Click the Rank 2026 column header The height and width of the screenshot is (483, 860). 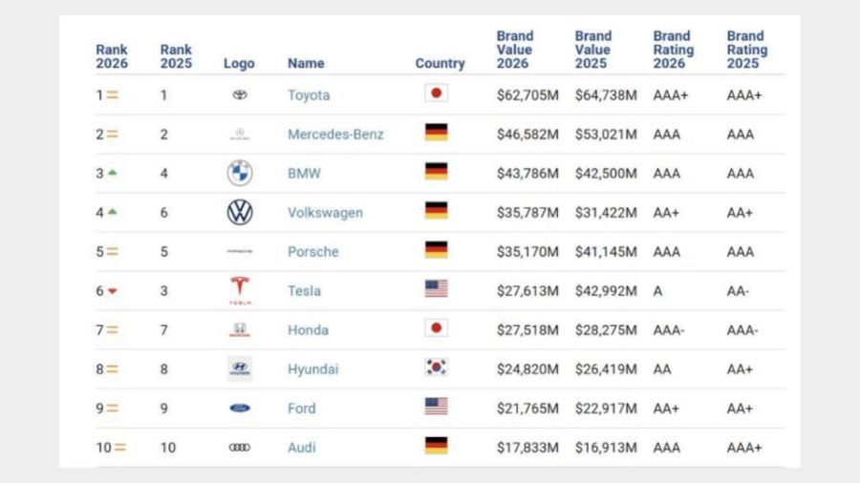click(x=112, y=56)
